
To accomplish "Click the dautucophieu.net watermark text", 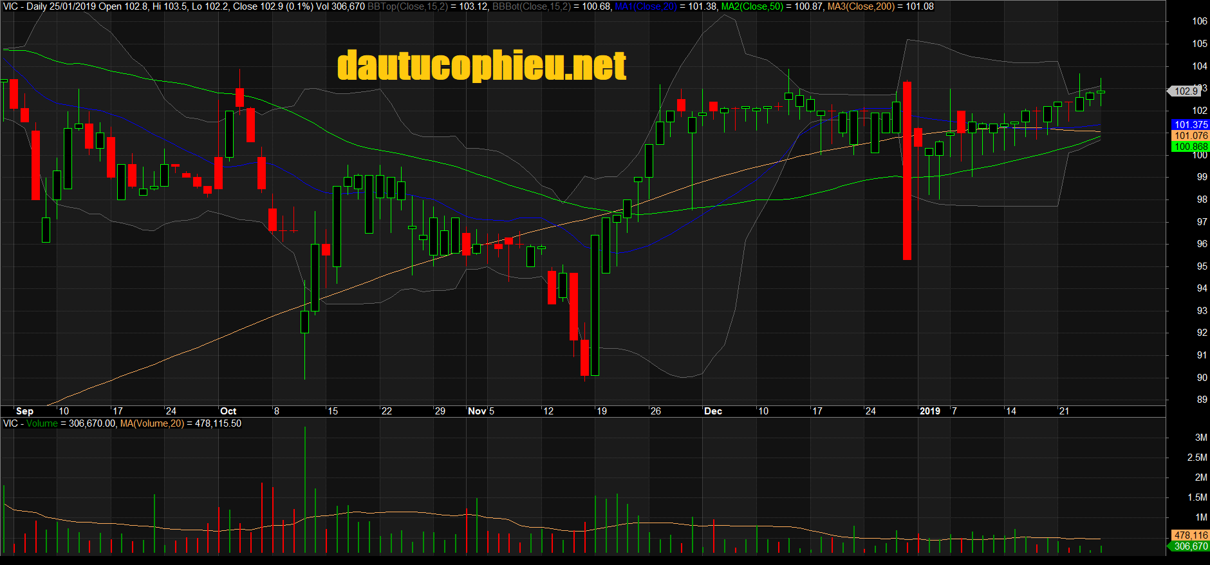I will coord(481,66).
